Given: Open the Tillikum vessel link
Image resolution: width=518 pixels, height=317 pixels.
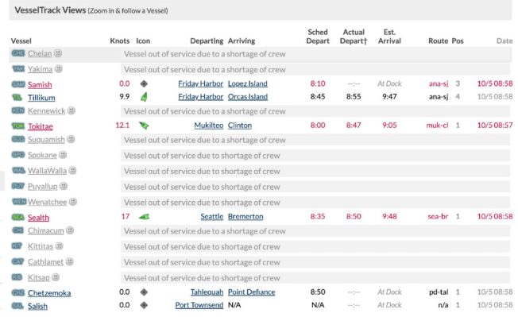Looking at the screenshot, I should tap(41, 98).
